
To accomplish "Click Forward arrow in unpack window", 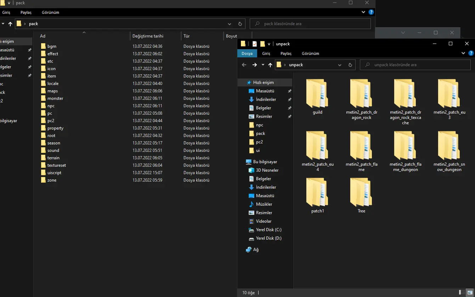I will (x=255, y=65).
